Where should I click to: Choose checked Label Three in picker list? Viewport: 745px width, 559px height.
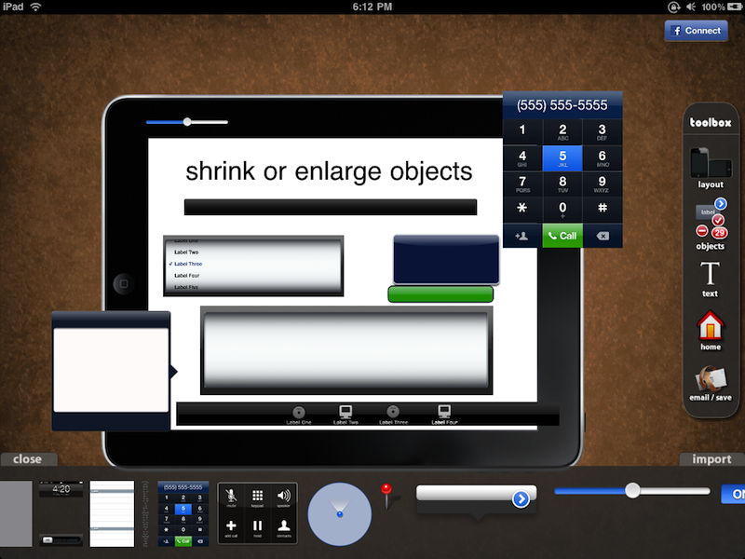[x=185, y=264]
